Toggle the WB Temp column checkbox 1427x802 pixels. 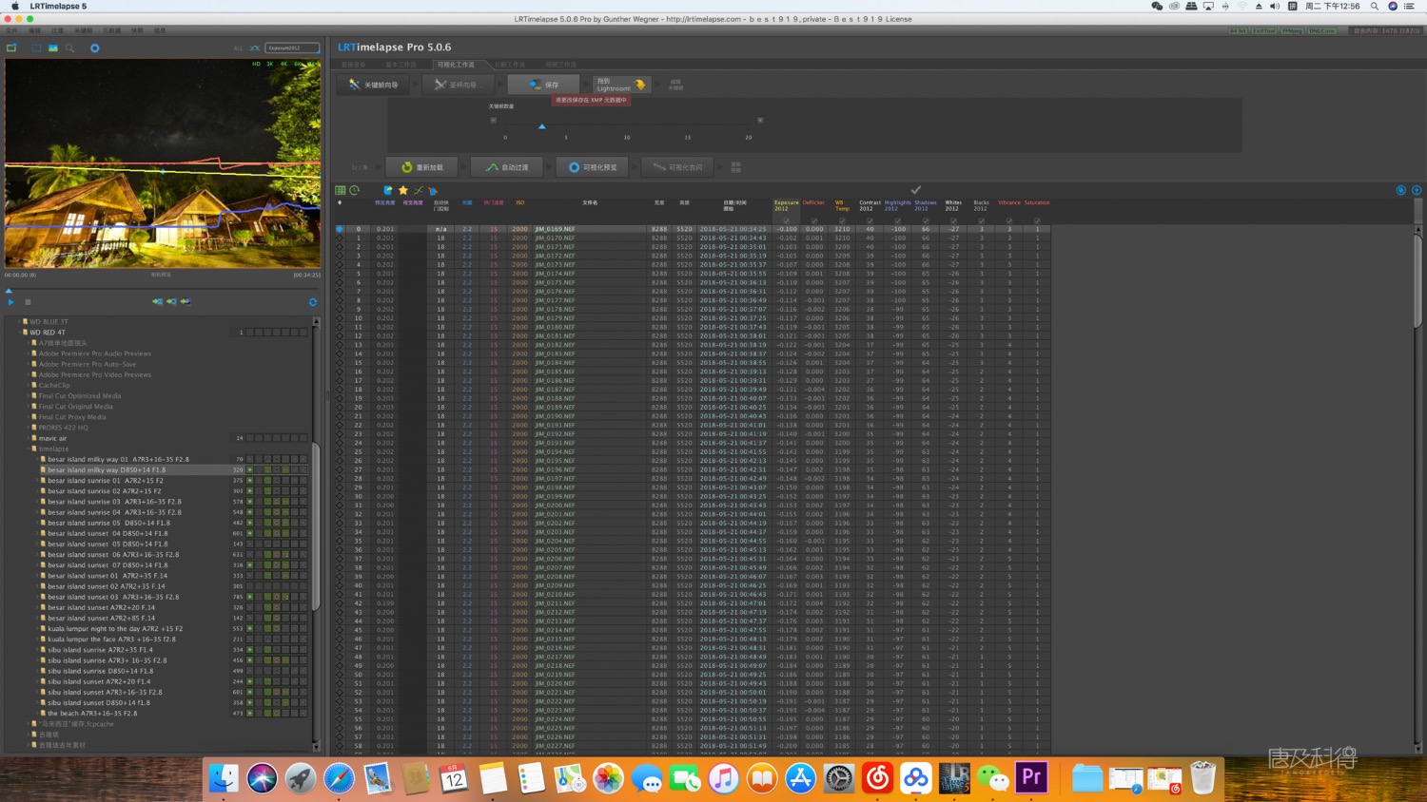[x=842, y=220]
